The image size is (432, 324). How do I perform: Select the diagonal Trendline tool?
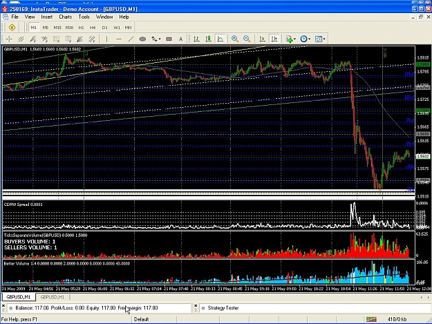point(131,39)
